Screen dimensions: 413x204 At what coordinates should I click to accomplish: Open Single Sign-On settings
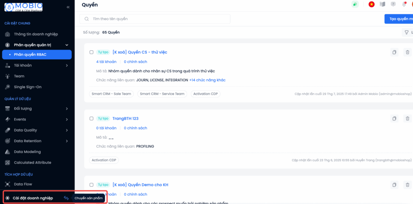coord(27,87)
